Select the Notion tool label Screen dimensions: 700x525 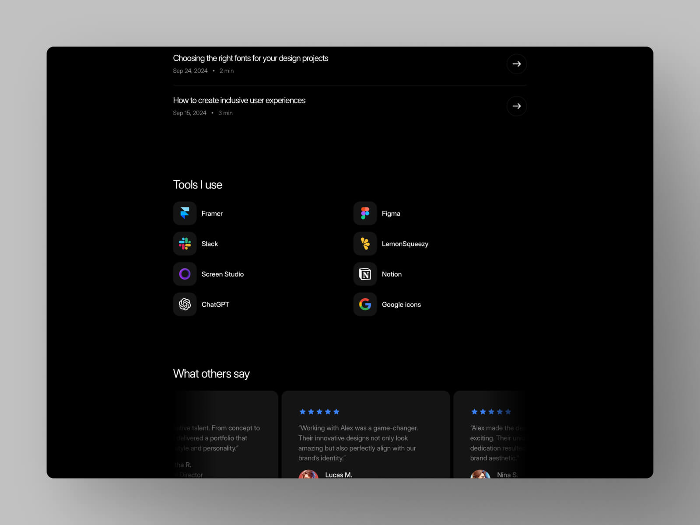pos(392,274)
